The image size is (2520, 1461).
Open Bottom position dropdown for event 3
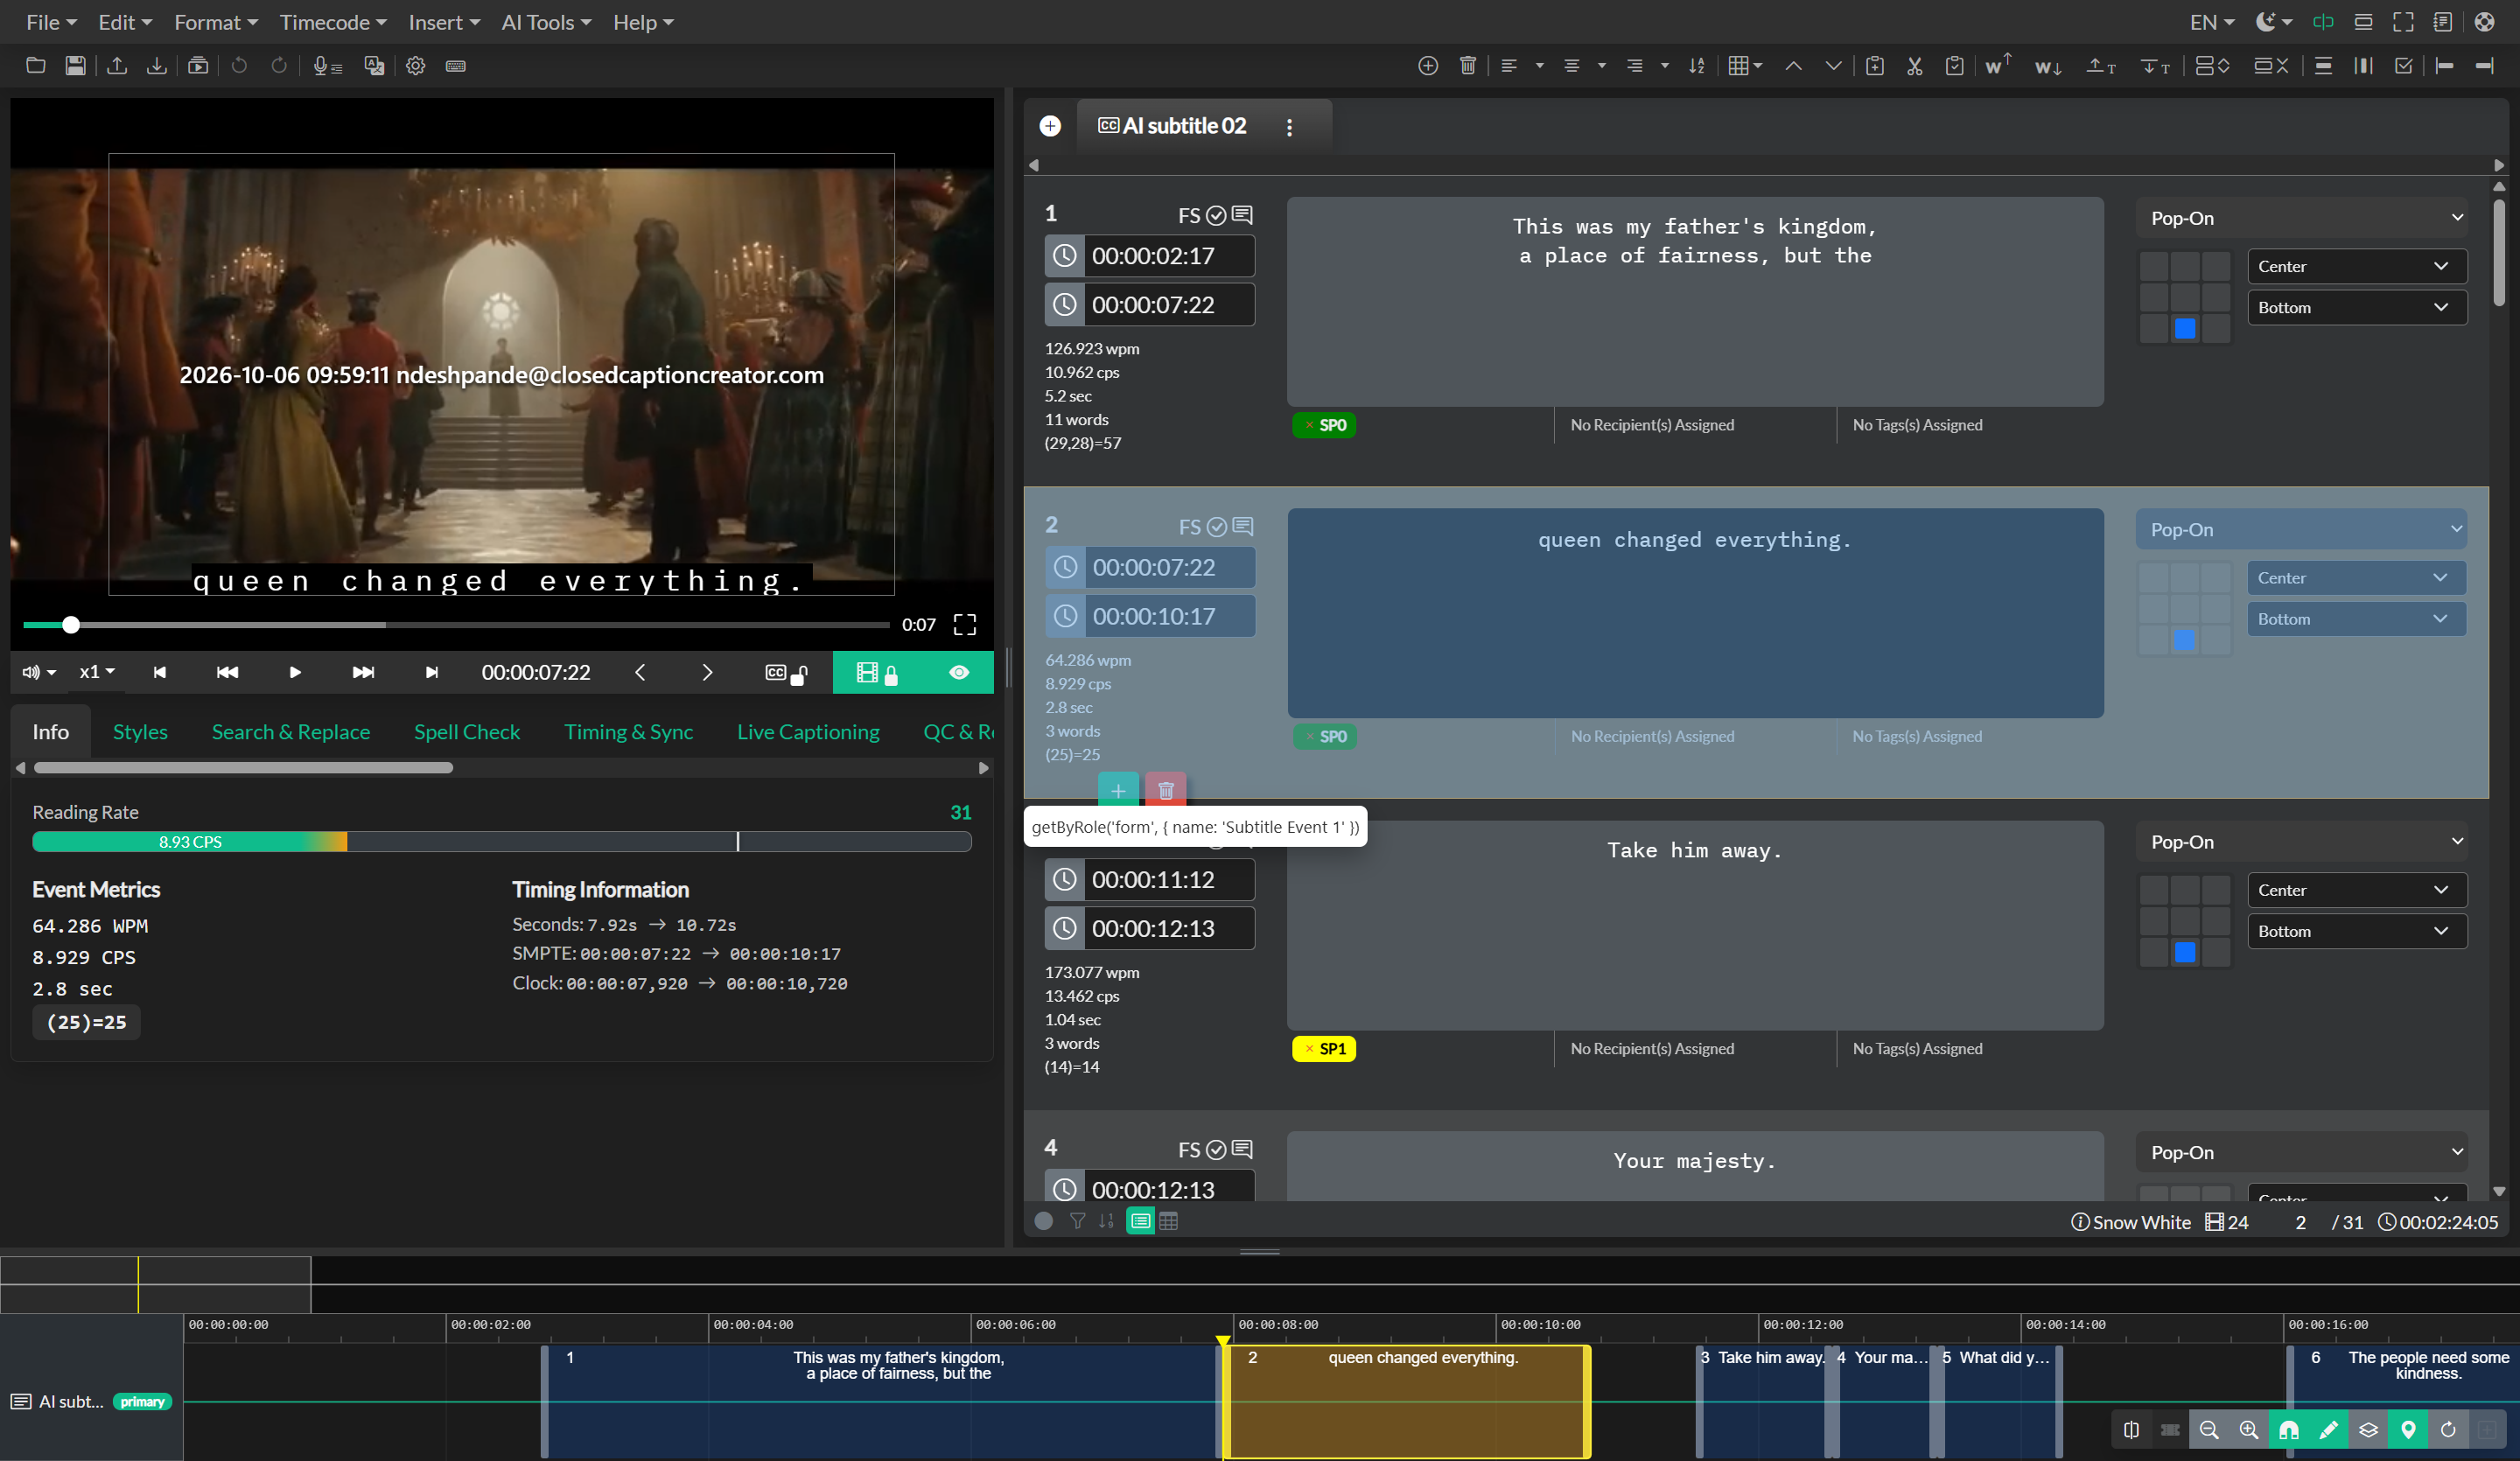2357,931
